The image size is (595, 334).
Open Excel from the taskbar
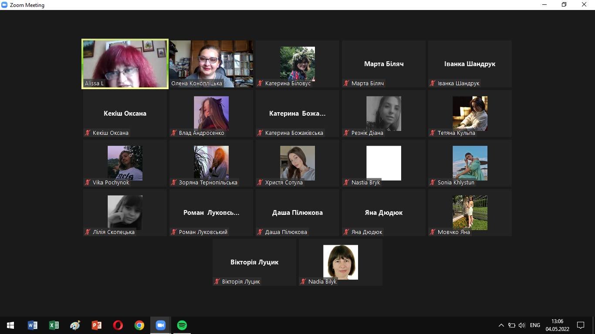[54, 325]
